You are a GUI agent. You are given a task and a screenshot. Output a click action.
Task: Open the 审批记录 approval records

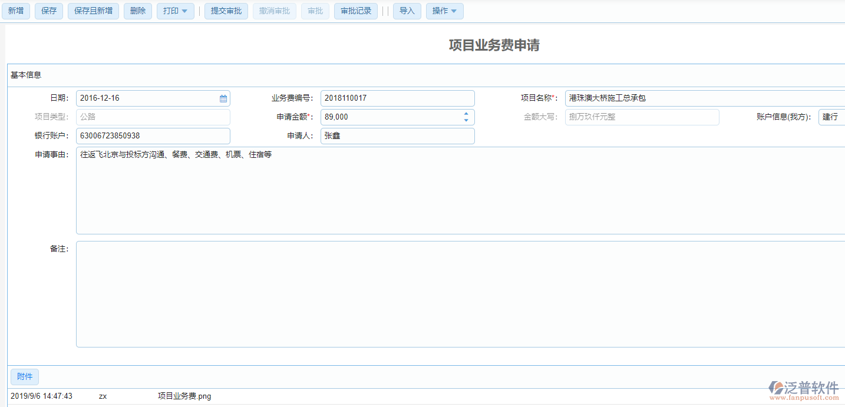355,11
